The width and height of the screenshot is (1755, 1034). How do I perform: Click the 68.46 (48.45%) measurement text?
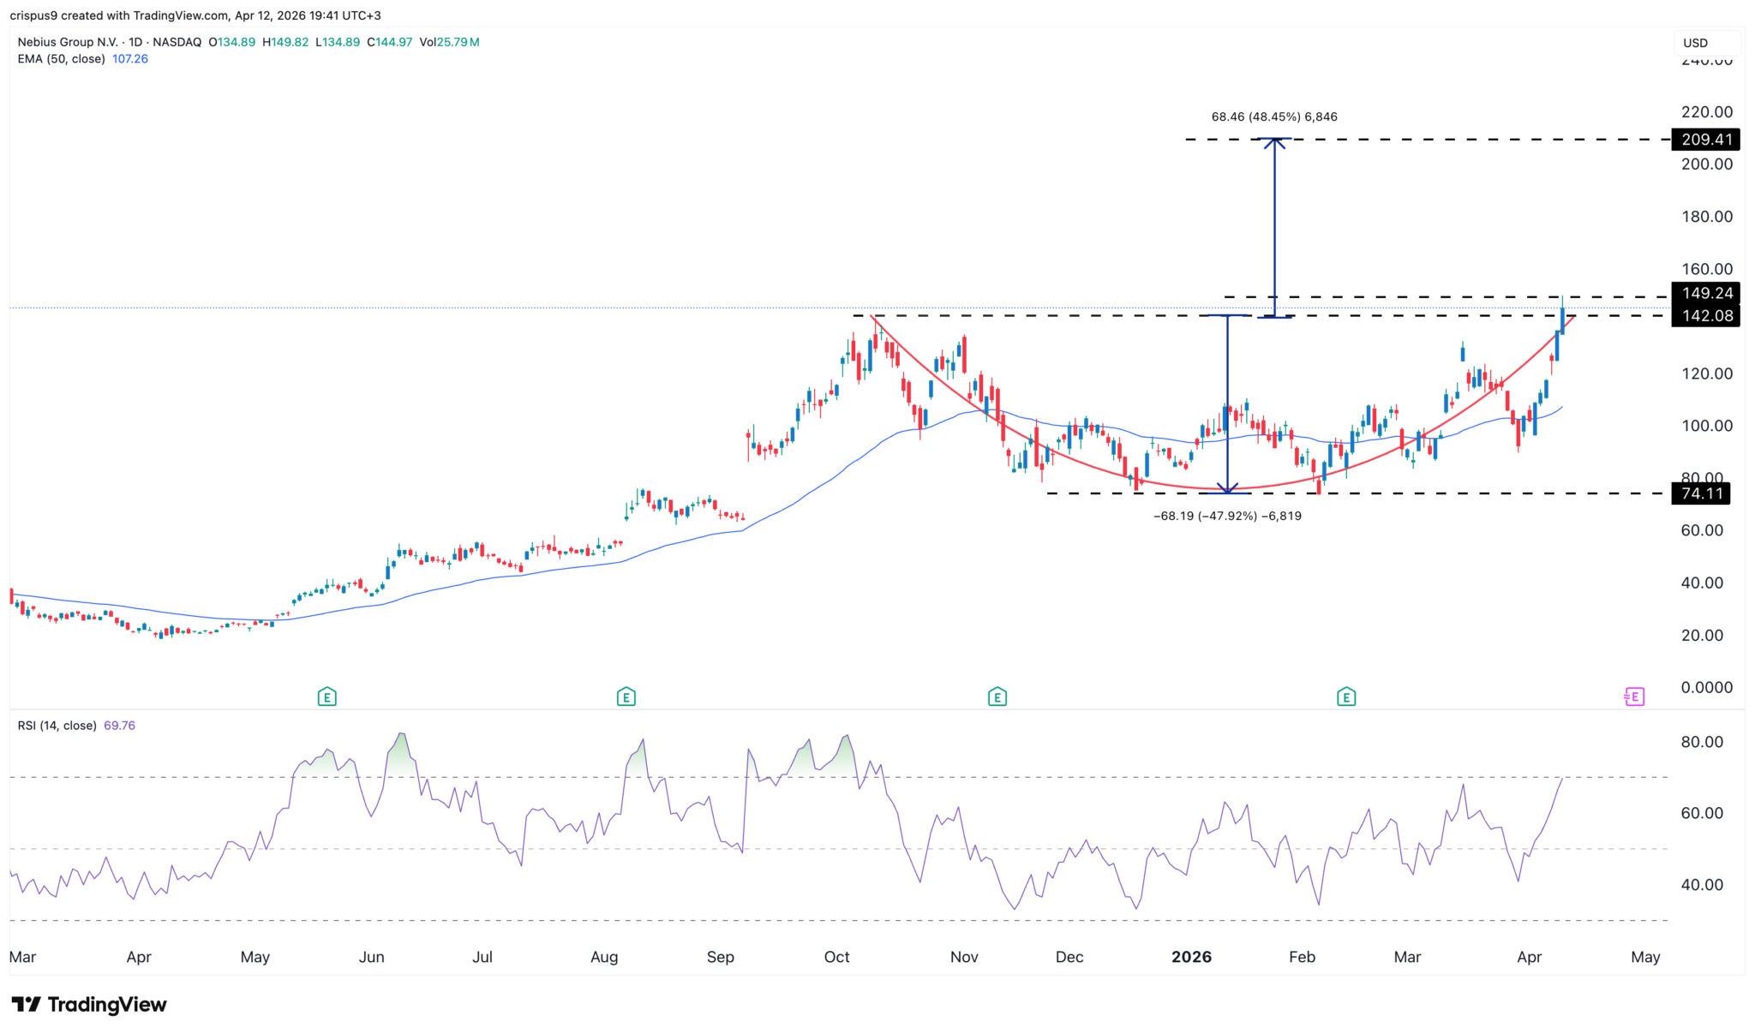coord(1273,117)
